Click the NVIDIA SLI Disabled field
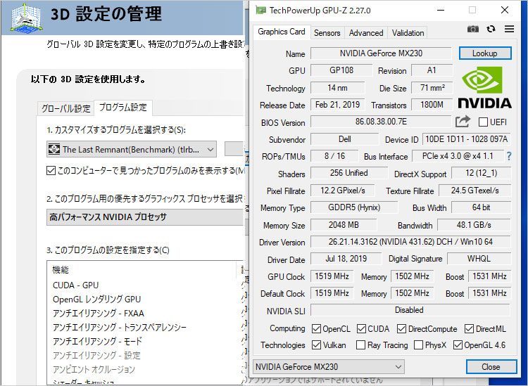Screen dimensions: 528x386 [410, 310]
